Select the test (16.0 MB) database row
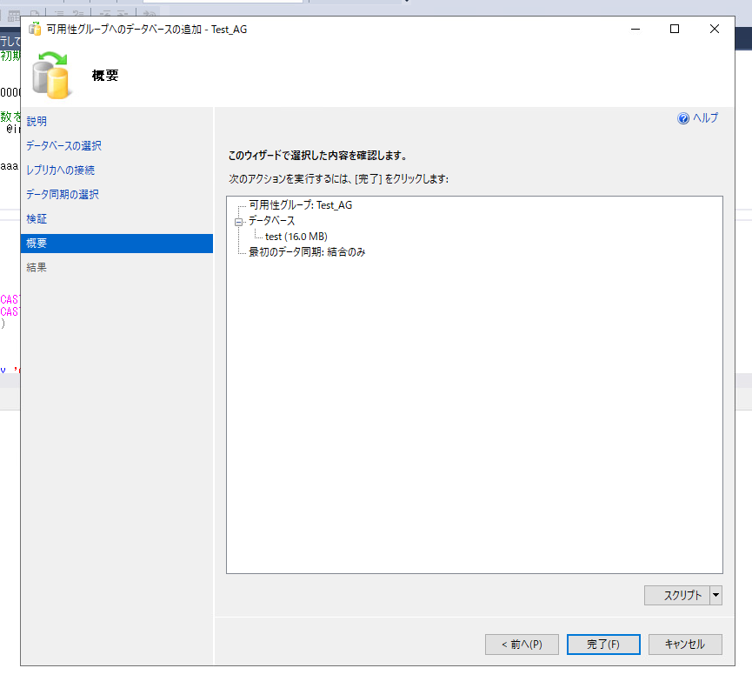Screen dimensions: 752x688 coord(296,237)
